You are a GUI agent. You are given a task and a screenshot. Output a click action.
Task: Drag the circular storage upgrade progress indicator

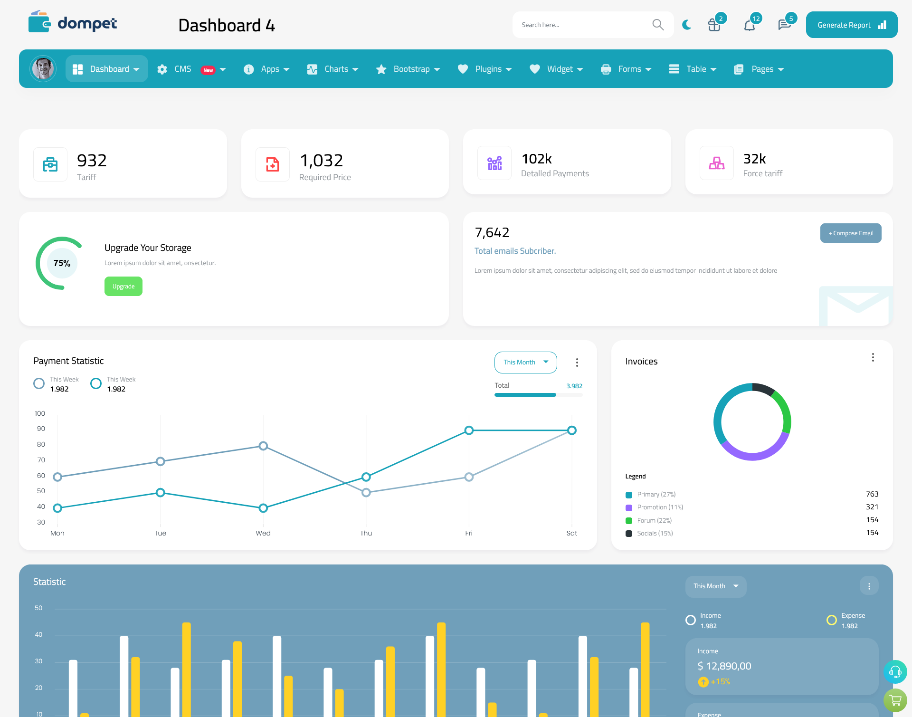point(62,263)
